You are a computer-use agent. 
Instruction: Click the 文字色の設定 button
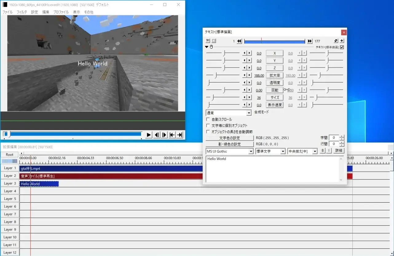tap(230, 138)
